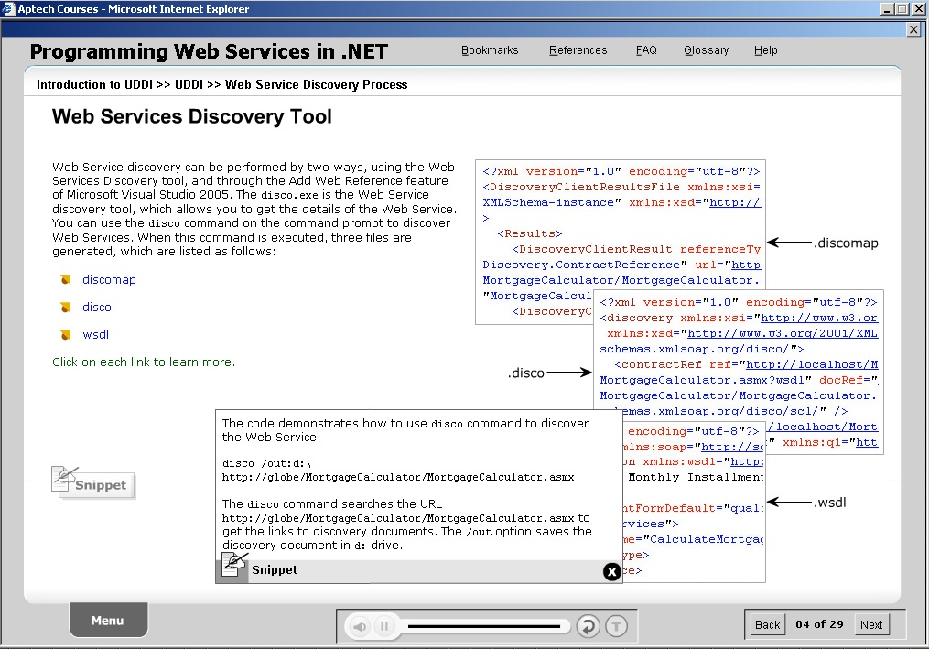Mute the audio with the speaker icon
The height and width of the screenshot is (649, 929).
point(361,626)
